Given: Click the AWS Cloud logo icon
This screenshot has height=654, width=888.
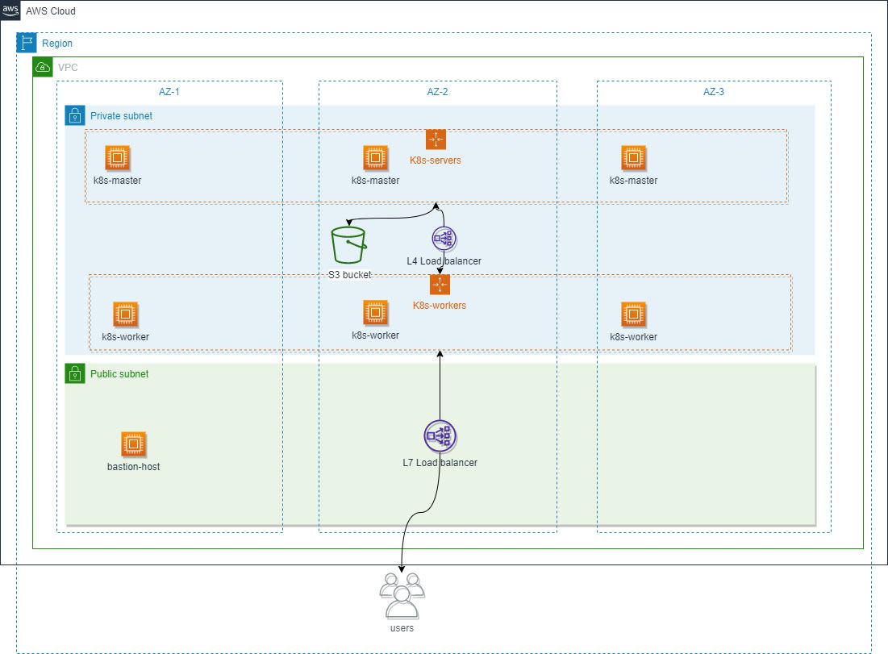Looking at the screenshot, I should tap(10, 10).
